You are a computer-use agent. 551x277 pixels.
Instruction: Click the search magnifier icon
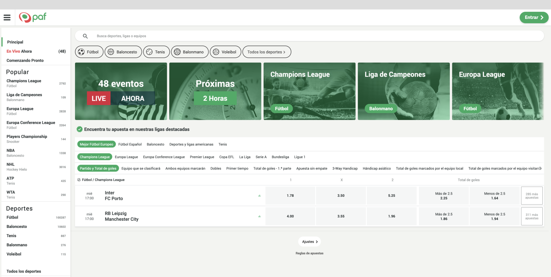point(85,36)
